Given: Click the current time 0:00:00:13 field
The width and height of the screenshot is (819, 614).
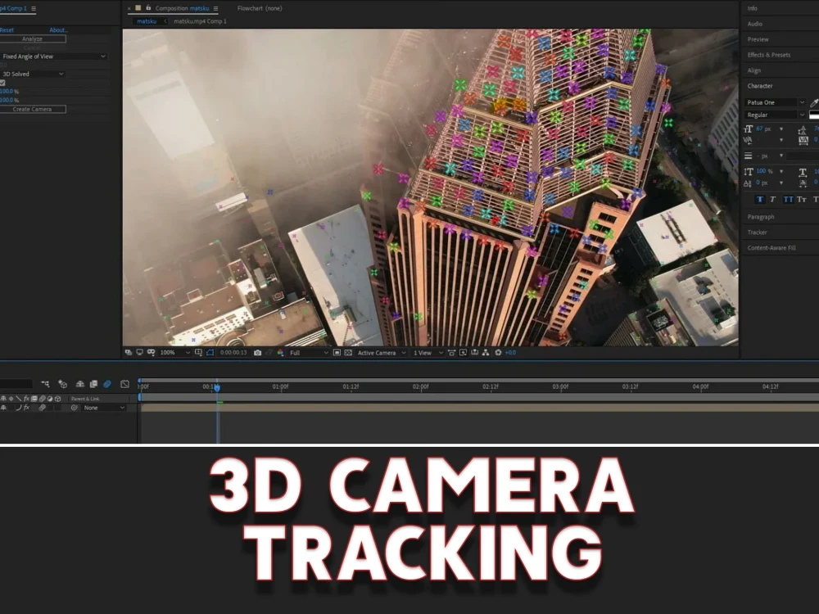Looking at the screenshot, I should (233, 353).
